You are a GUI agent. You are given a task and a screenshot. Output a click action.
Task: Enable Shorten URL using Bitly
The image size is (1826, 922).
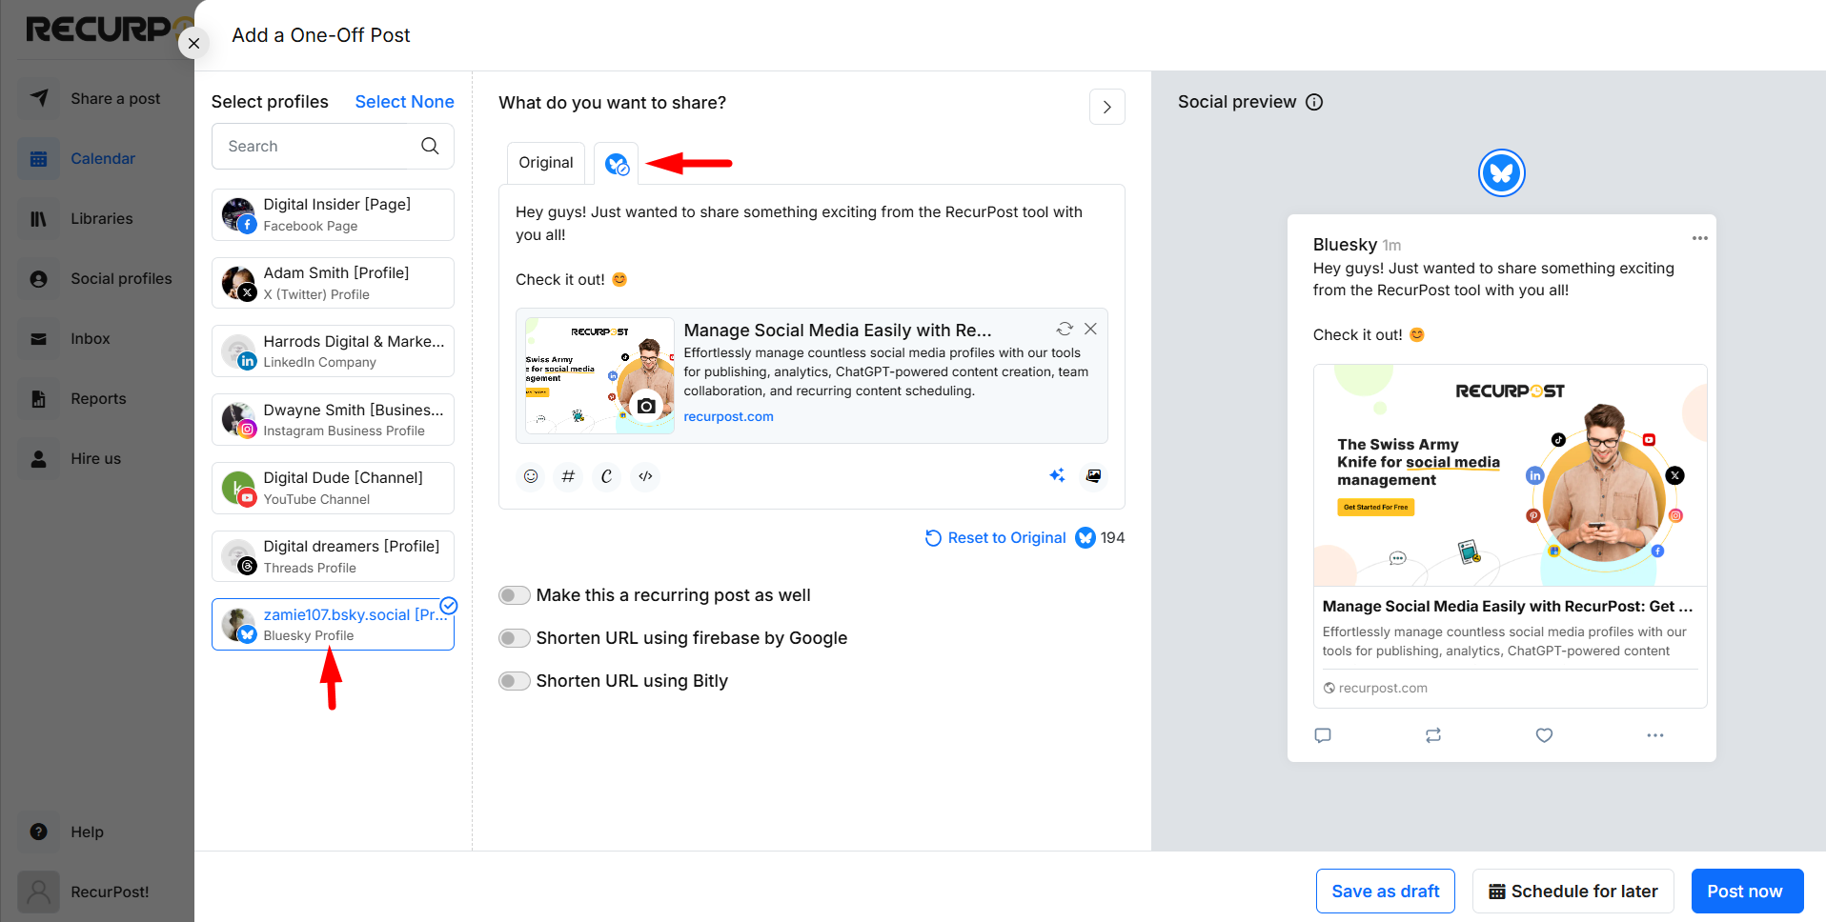tap(515, 681)
